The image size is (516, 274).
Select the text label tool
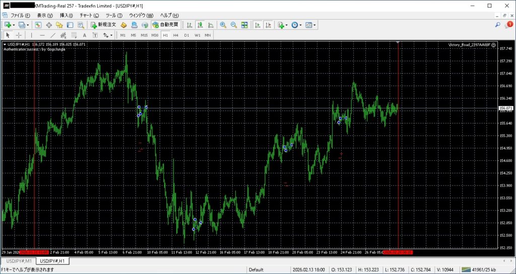(x=84, y=35)
